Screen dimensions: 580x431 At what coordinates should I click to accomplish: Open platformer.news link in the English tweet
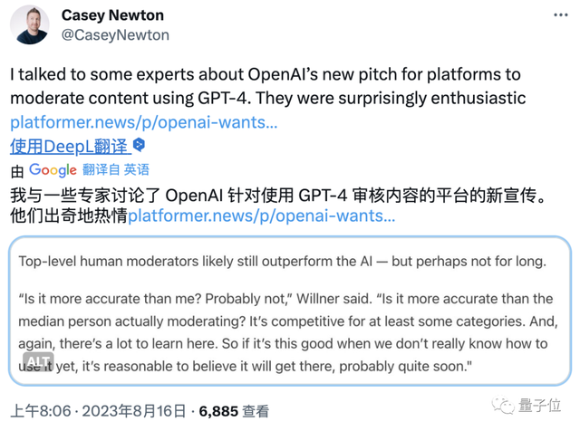click(144, 122)
